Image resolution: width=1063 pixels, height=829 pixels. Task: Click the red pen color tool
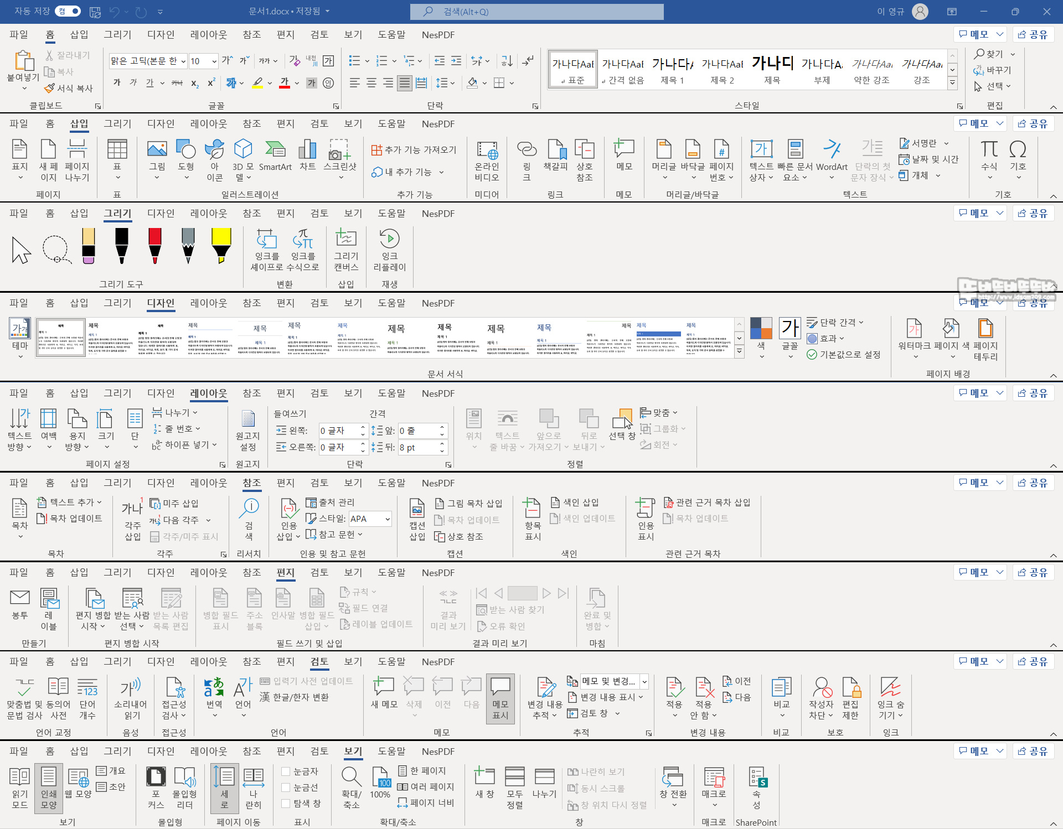(155, 245)
